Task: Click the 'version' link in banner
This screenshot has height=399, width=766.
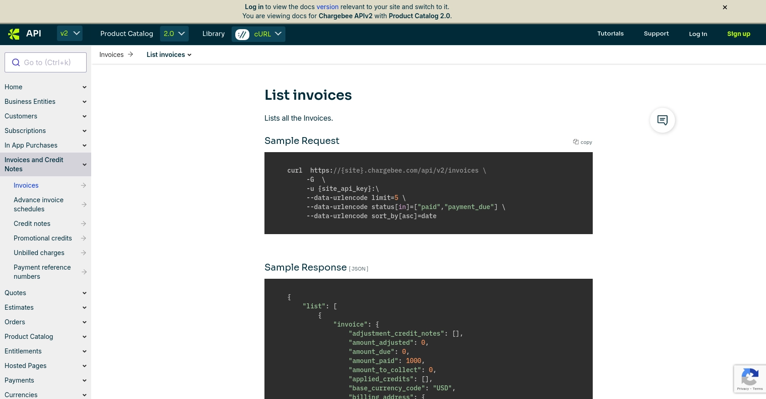Action: tap(327, 7)
